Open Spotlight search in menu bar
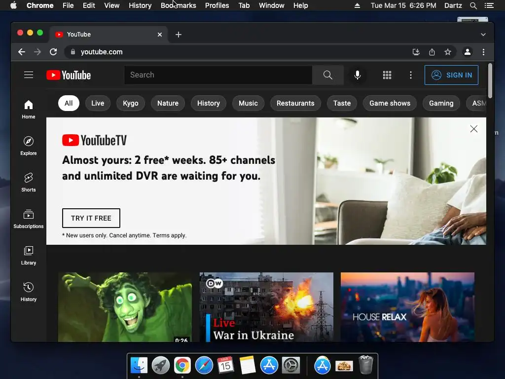Image resolution: width=505 pixels, height=379 pixels. (473, 5)
